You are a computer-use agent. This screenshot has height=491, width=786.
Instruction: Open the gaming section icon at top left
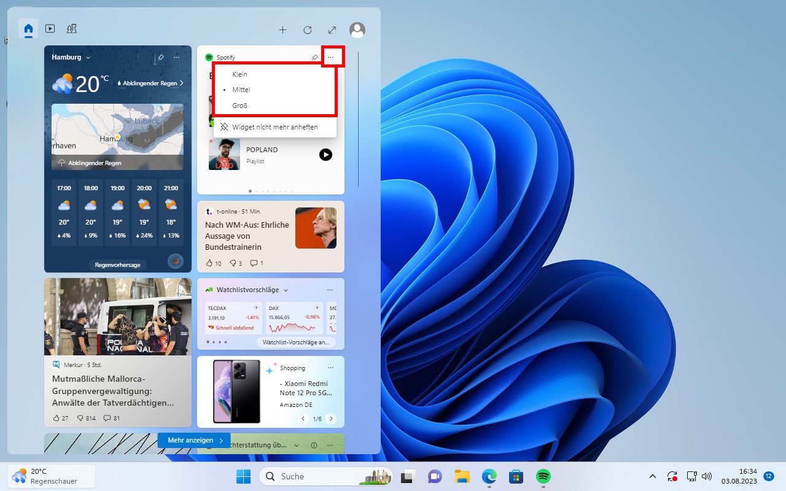72,28
